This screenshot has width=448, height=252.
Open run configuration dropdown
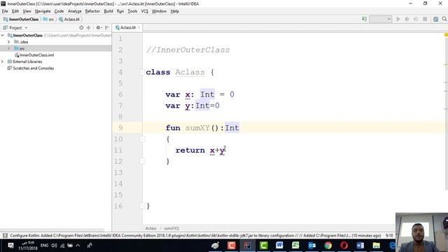pos(380,19)
